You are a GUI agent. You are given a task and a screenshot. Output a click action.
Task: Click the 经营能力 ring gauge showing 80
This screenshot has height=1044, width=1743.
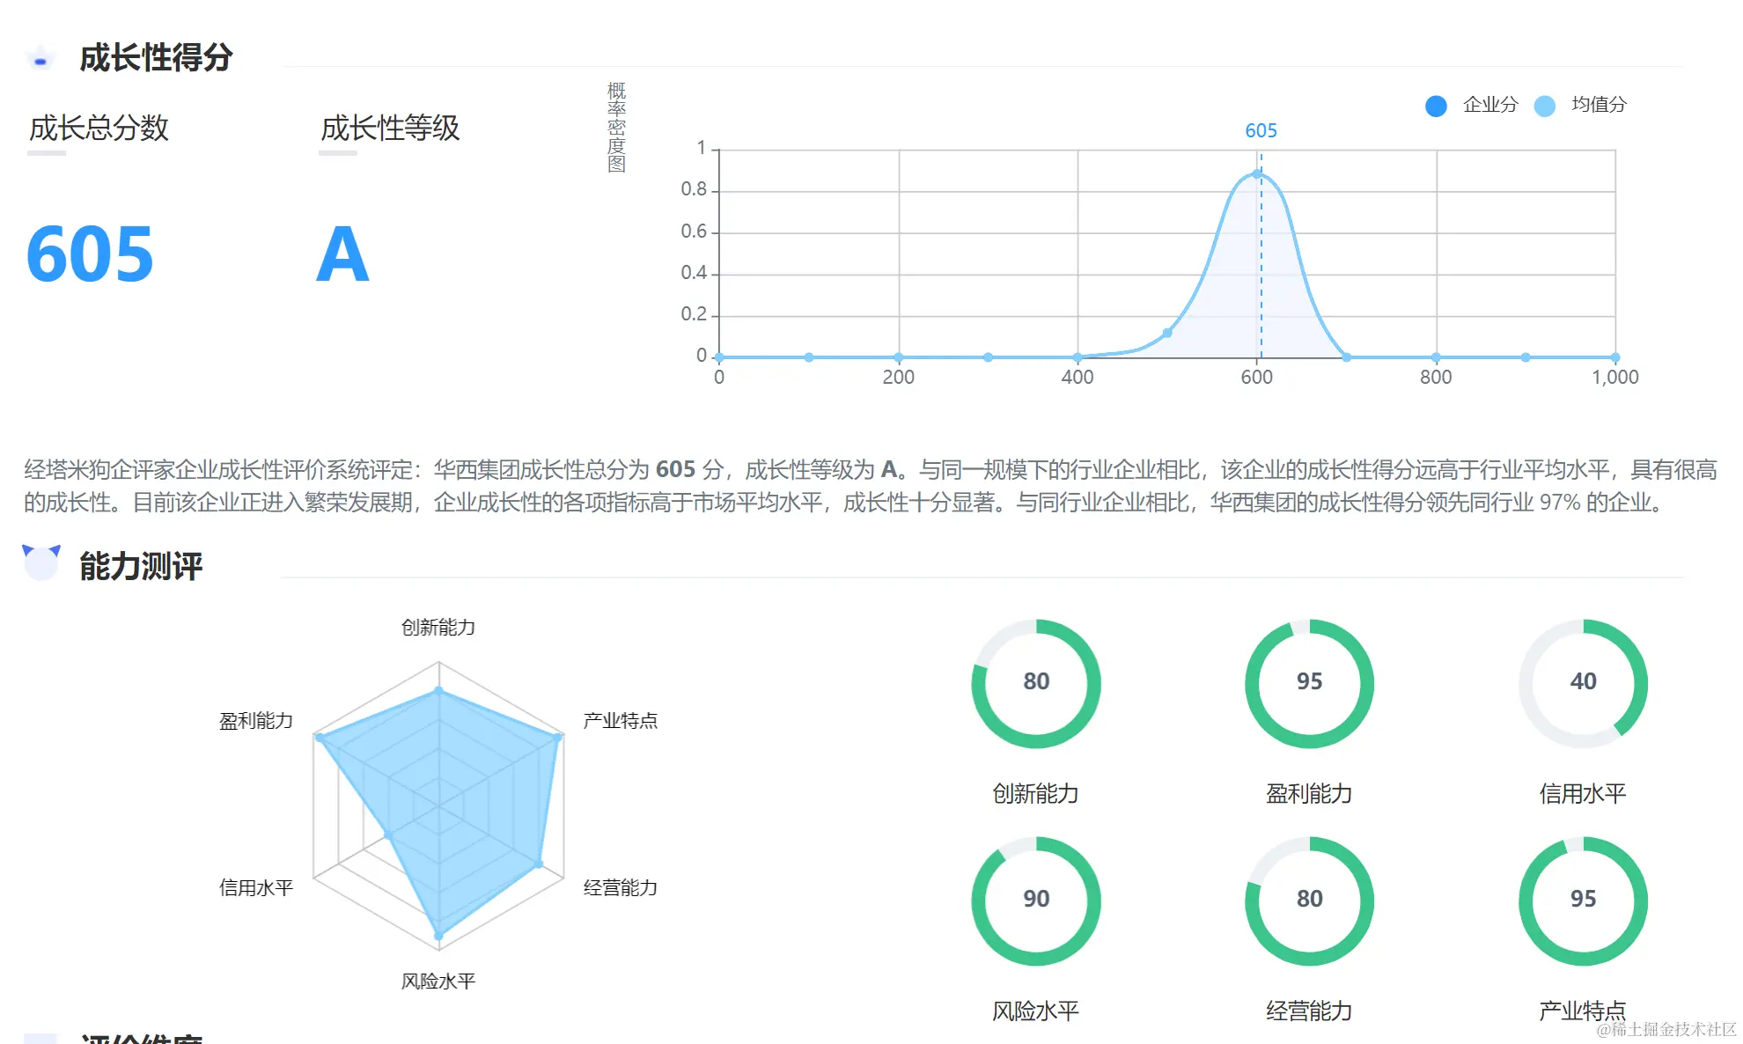coord(1309,901)
